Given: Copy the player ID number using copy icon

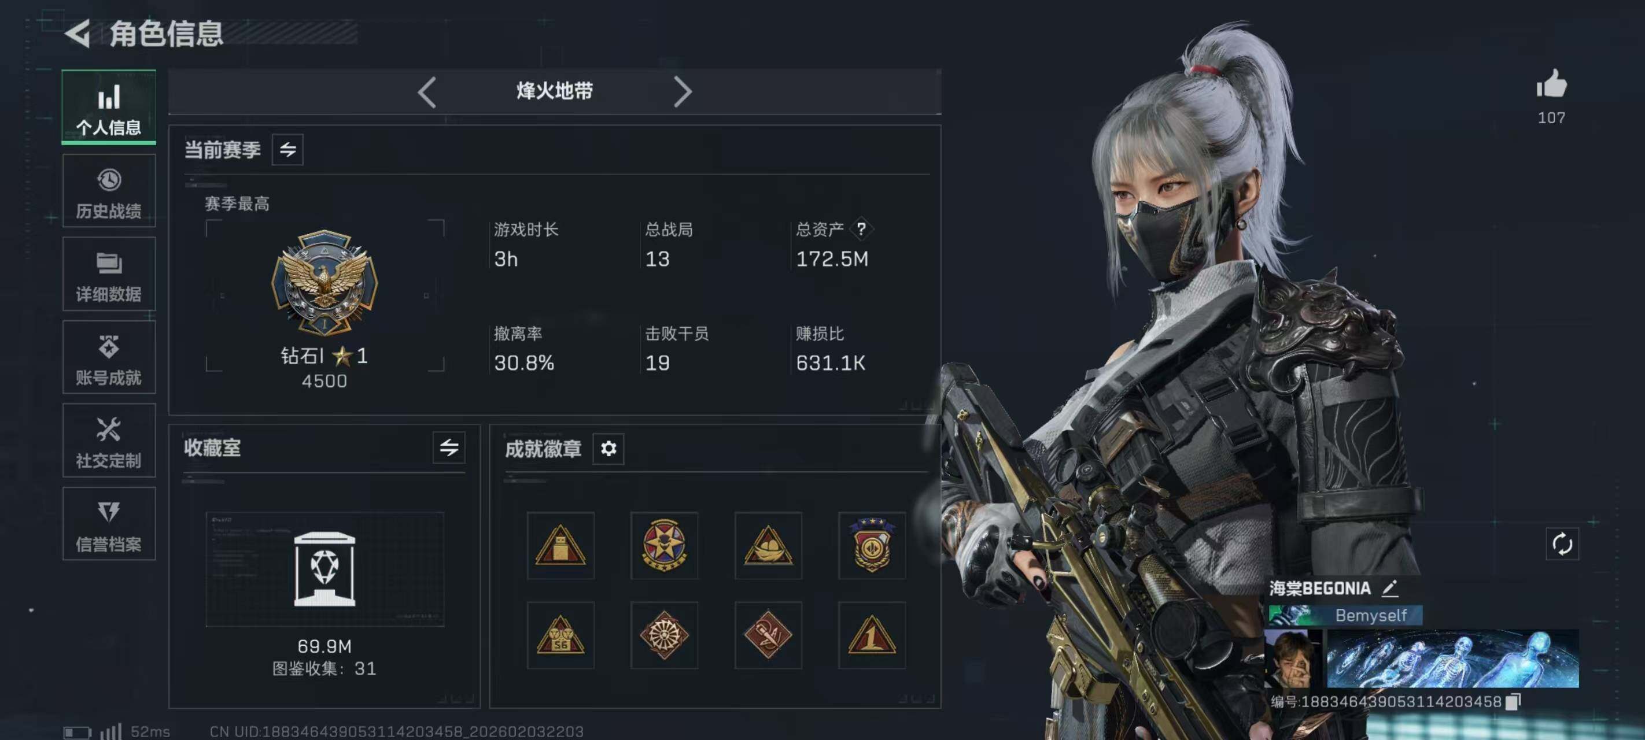Looking at the screenshot, I should tap(1513, 702).
